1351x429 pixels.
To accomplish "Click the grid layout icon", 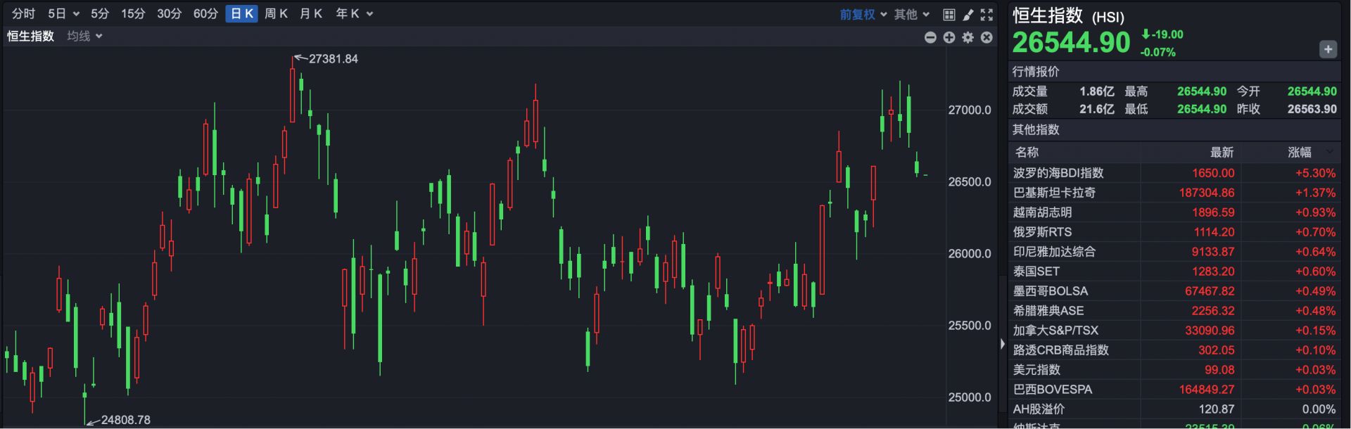I will click(x=949, y=14).
